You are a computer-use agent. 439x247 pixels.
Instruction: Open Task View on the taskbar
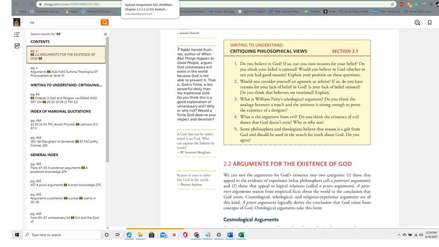tap(117, 235)
